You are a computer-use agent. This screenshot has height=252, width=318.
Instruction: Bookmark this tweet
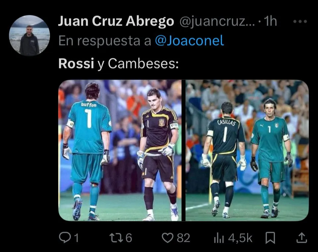[x=270, y=238]
